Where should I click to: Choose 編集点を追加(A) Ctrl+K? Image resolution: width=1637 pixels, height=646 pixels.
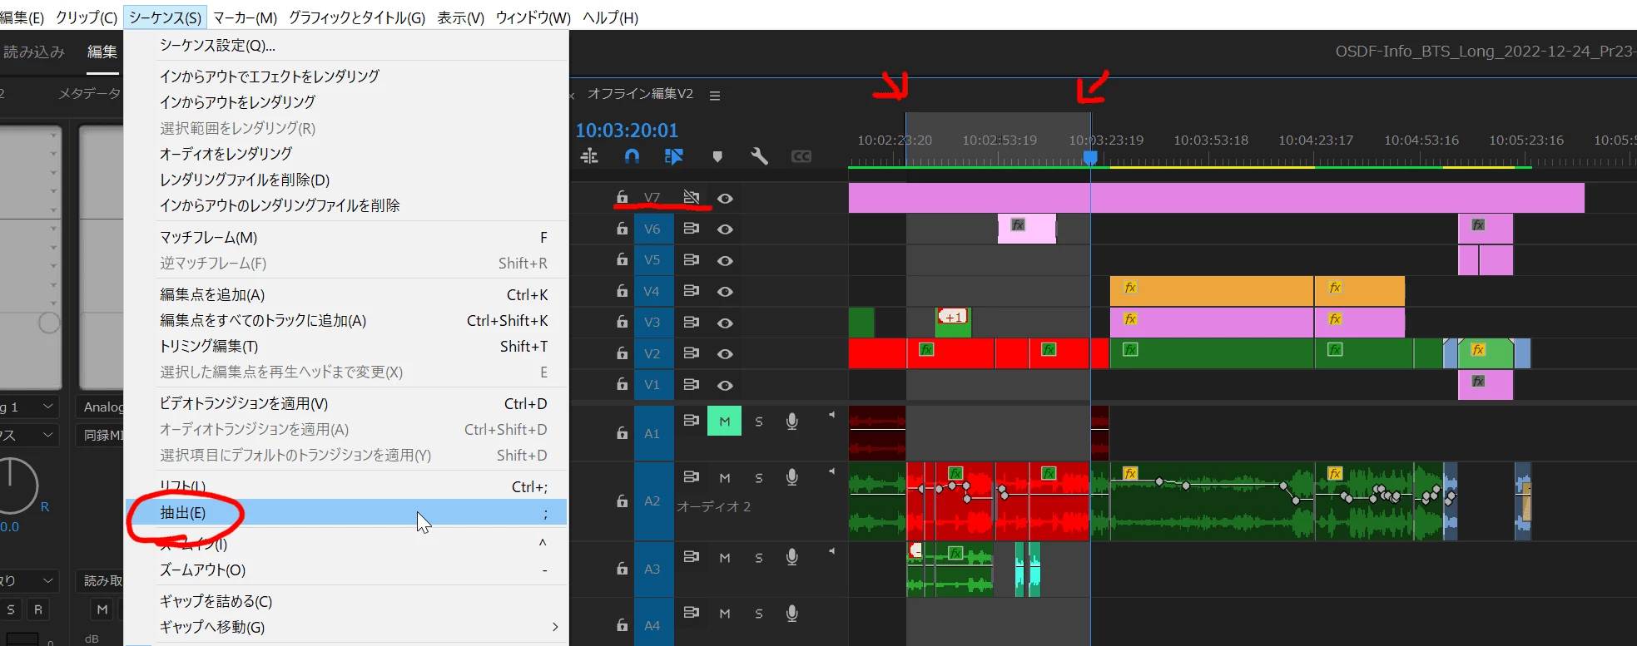[346, 294]
